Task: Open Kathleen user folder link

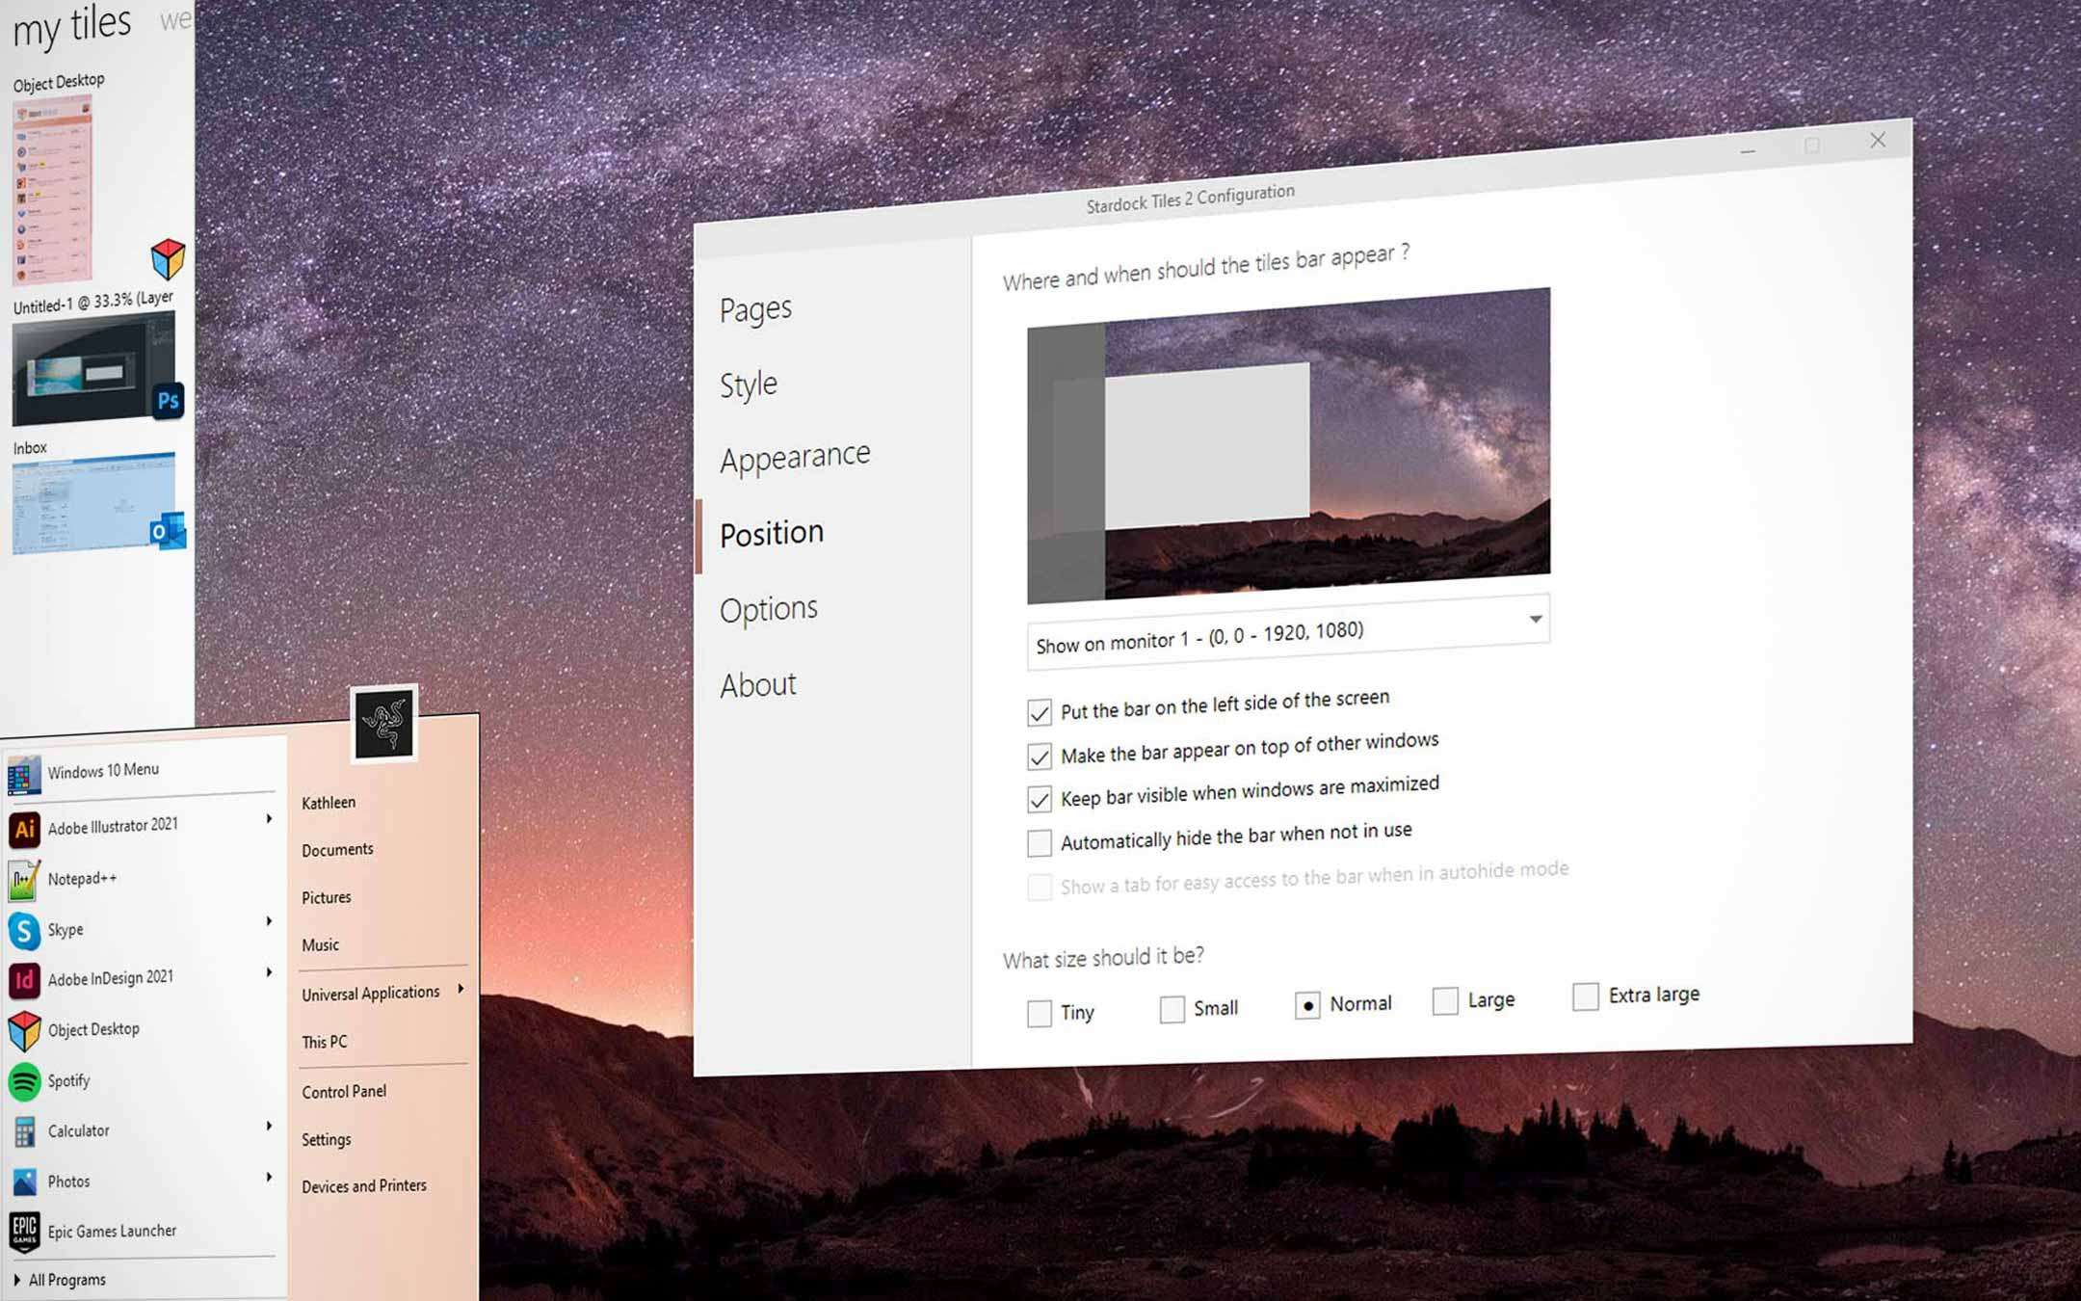Action: 329,803
